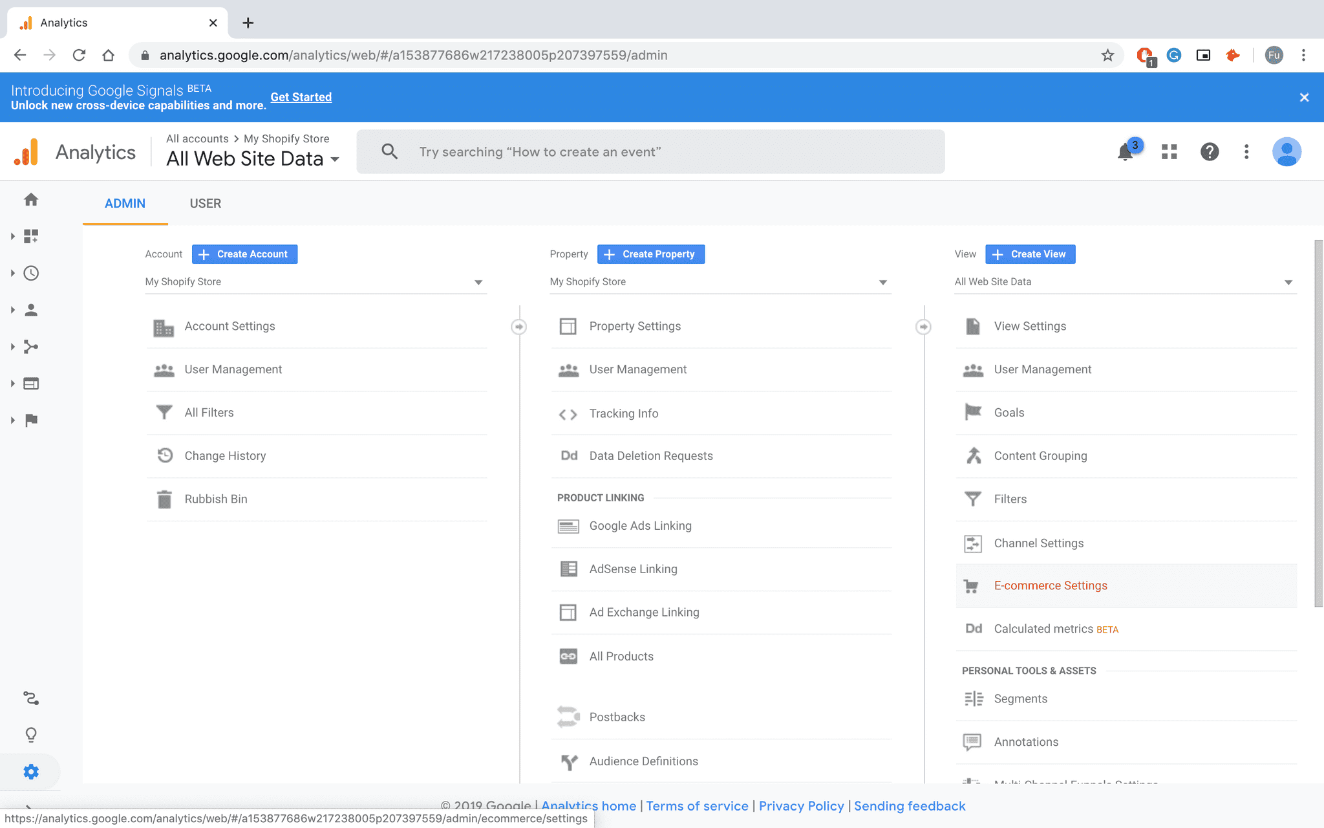Screen dimensions: 1324x828
Task: Open the Rubbish Bin trash icon
Action: tap(164, 499)
